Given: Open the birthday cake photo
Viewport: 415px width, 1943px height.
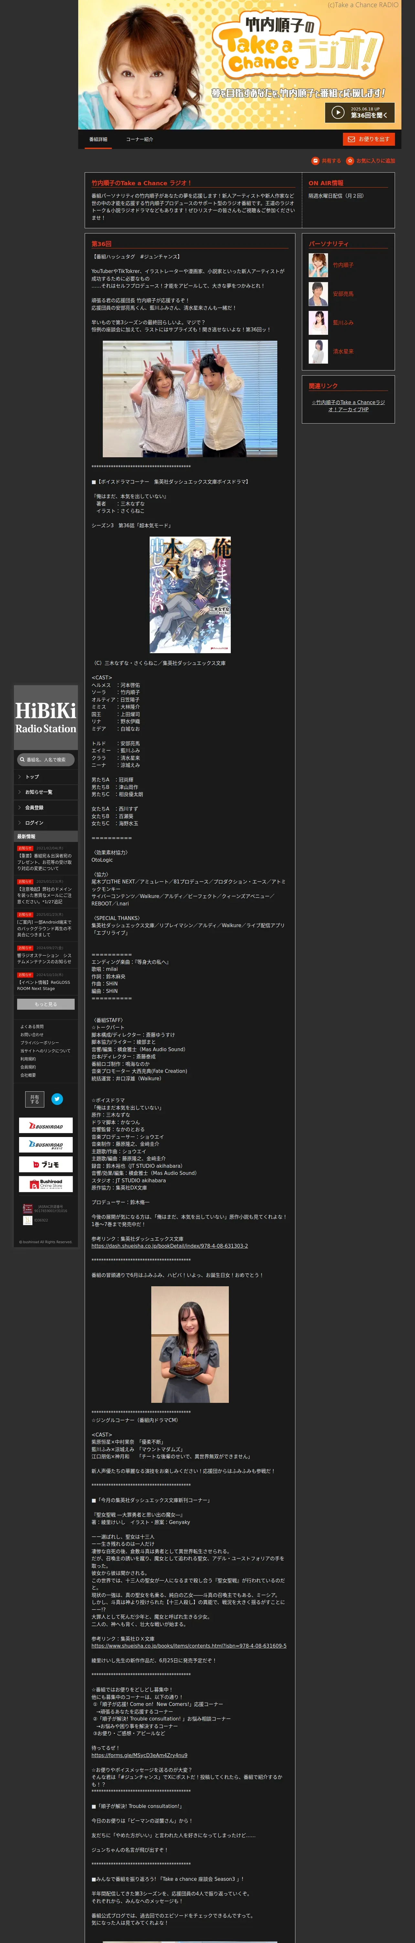Looking at the screenshot, I should (190, 1345).
